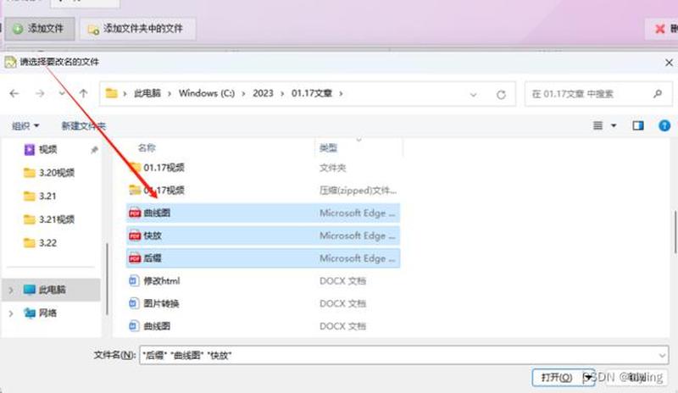The height and width of the screenshot is (393, 678).
Task: Open view options dropdown arrow
Action: pos(613,126)
